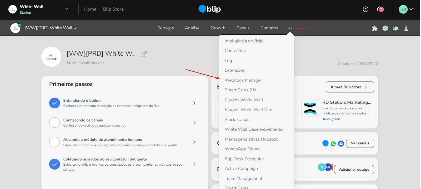Expand the Ativando o módulo chevron
Image resolution: width=421 pixels, height=189 pixels.
point(194,142)
